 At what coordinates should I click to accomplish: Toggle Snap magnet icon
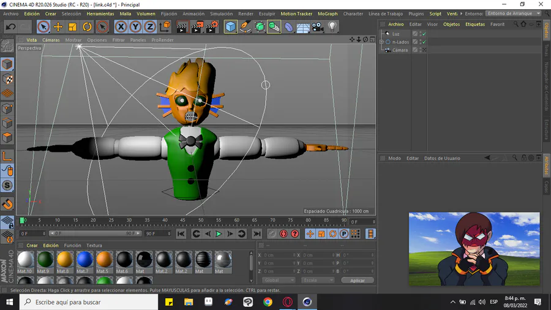point(7,204)
